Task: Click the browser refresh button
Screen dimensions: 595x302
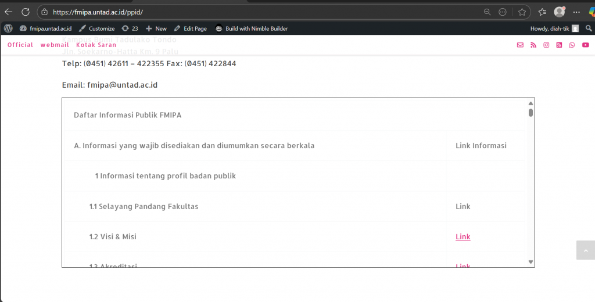Action: tap(26, 12)
